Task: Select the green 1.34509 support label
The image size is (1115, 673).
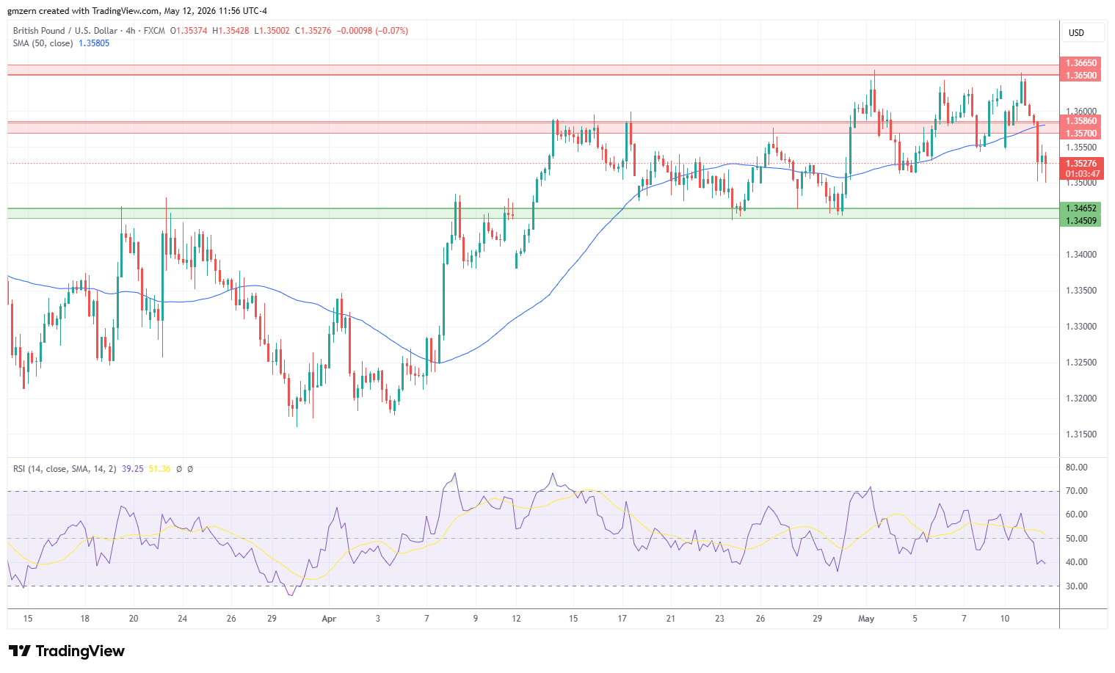Action: pyautogui.click(x=1081, y=221)
